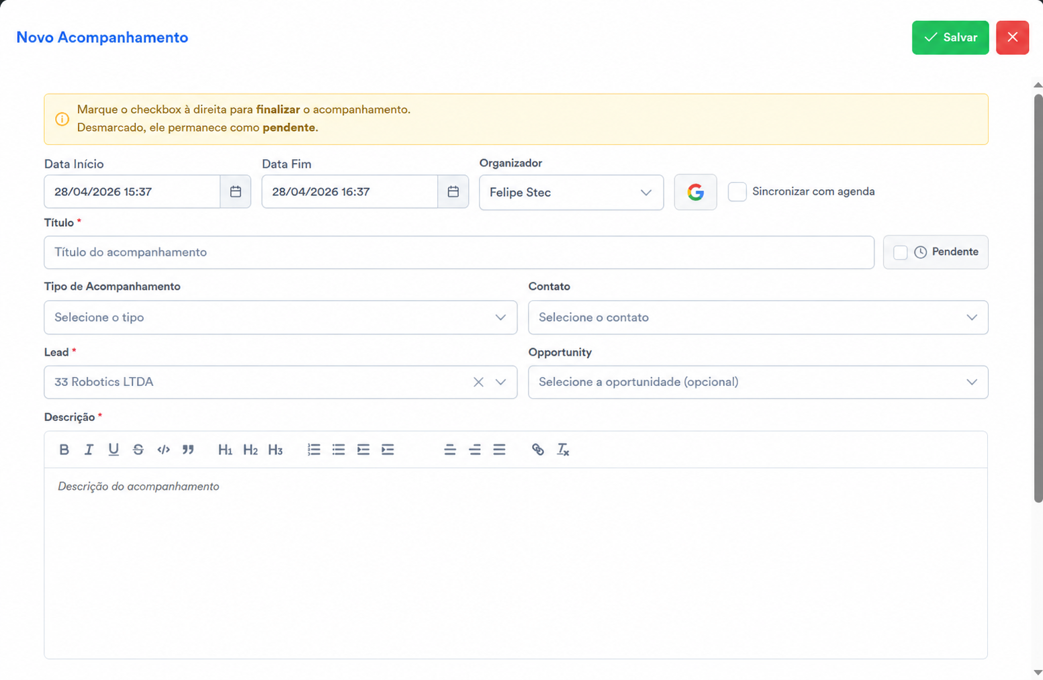This screenshot has height=680, width=1043.
Task: Click the scrollbar up arrow
Action: [1038, 85]
